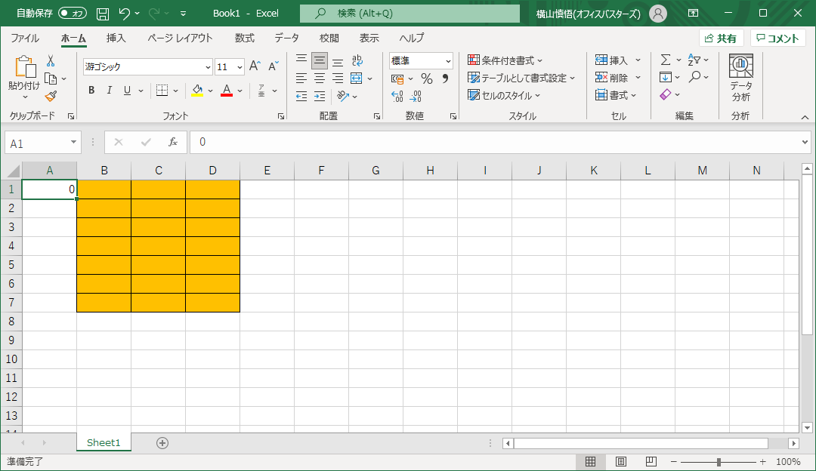Apply the yellow fill color swatch
Screen dimensions: 816x471
pyautogui.click(x=197, y=91)
